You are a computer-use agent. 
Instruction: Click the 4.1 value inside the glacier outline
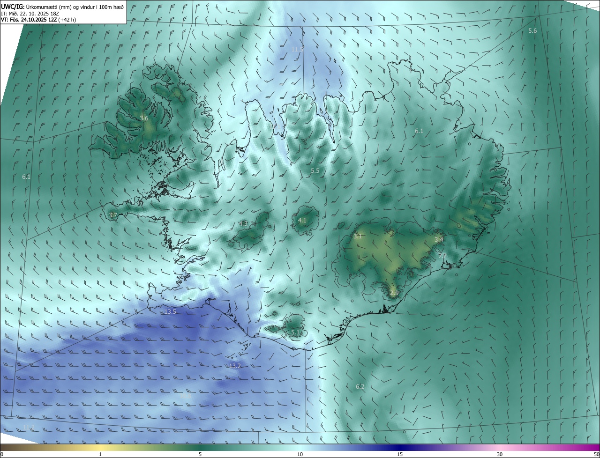tap(302, 220)
